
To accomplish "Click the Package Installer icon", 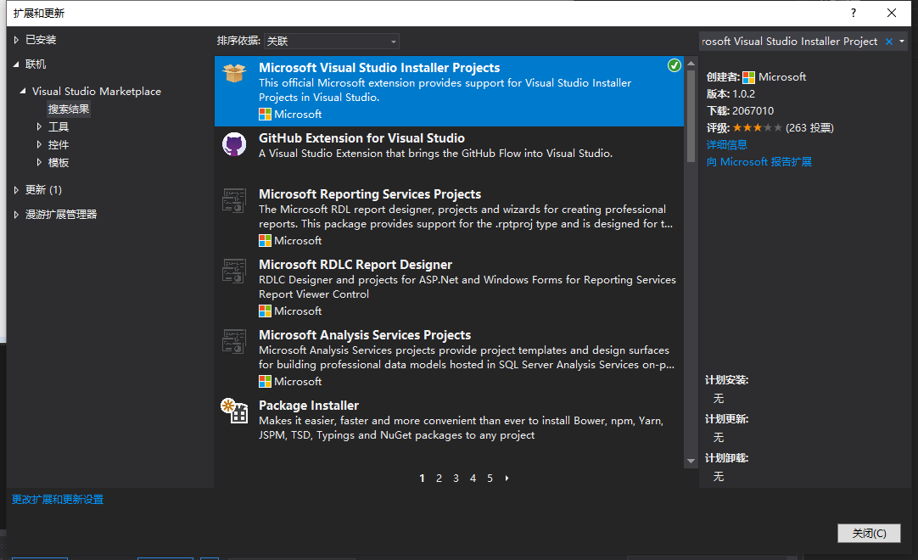I will click(x=234, y=411).
